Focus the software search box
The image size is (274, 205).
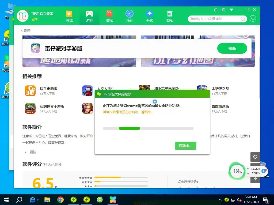coord(215,19)
